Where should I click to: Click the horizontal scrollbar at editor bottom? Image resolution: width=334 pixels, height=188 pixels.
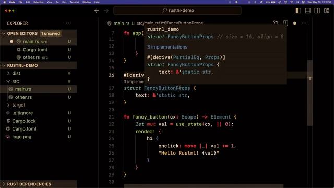coord(204,186)
